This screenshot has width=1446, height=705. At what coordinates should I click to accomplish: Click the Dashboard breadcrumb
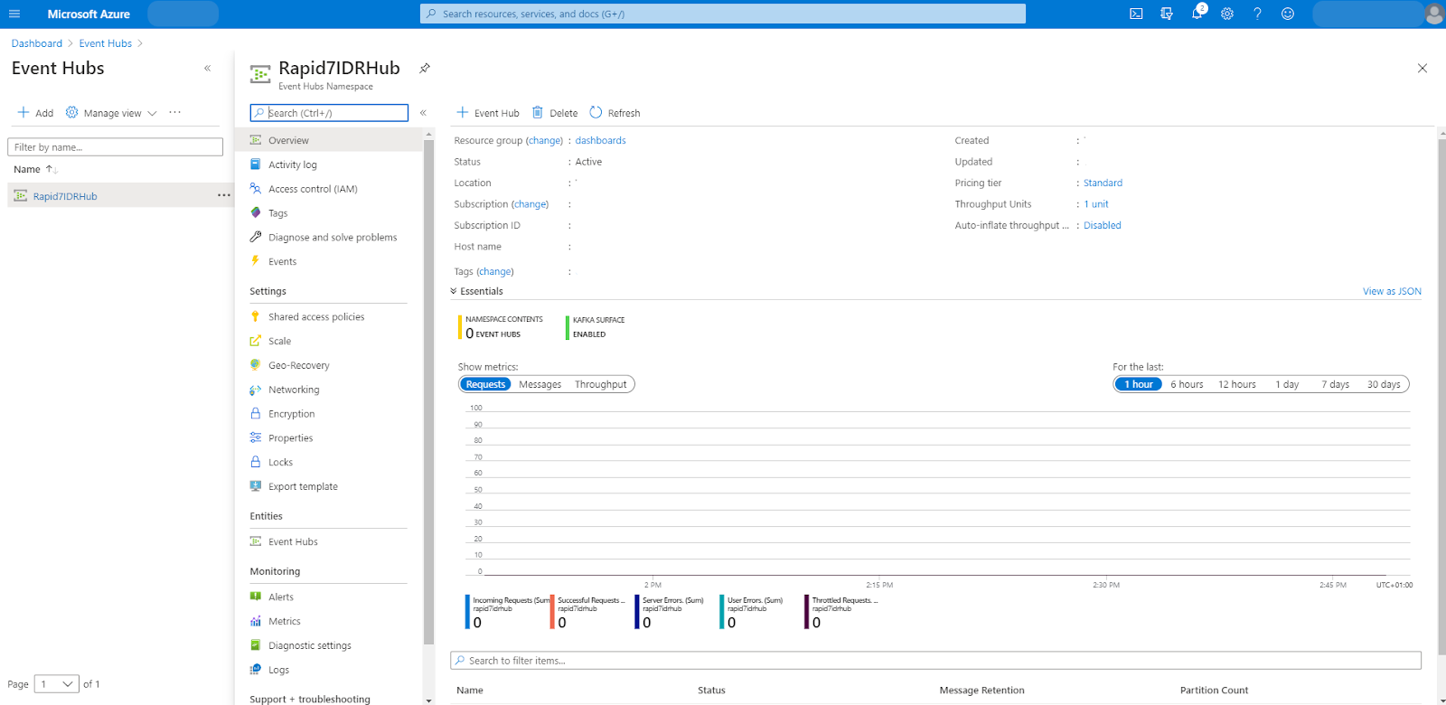pyautogui.click(x=37, y=43)
